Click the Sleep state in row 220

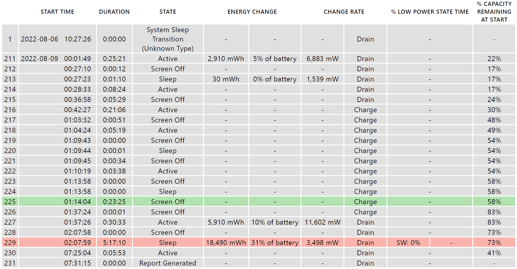click(x=168, y=150)
